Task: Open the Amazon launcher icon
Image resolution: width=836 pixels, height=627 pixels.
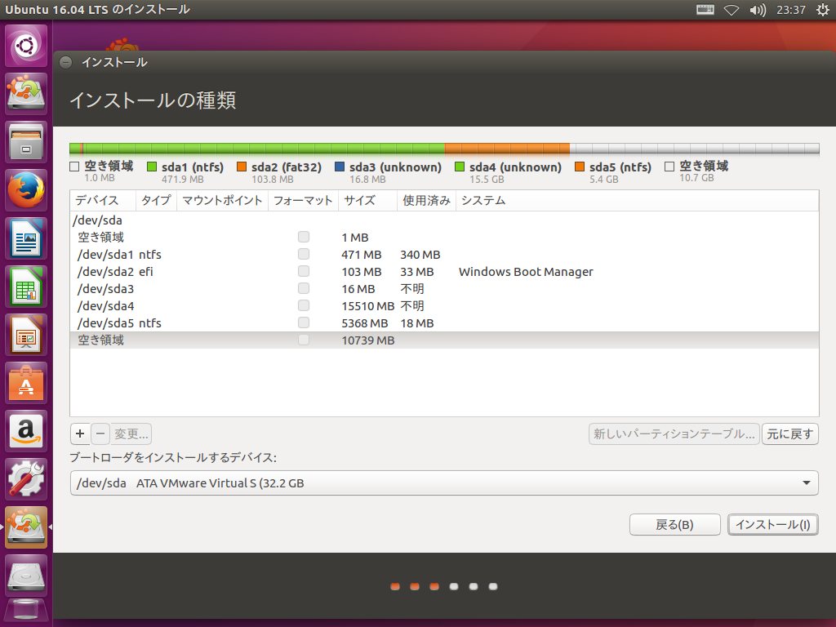Action: (x=26, y=431)
